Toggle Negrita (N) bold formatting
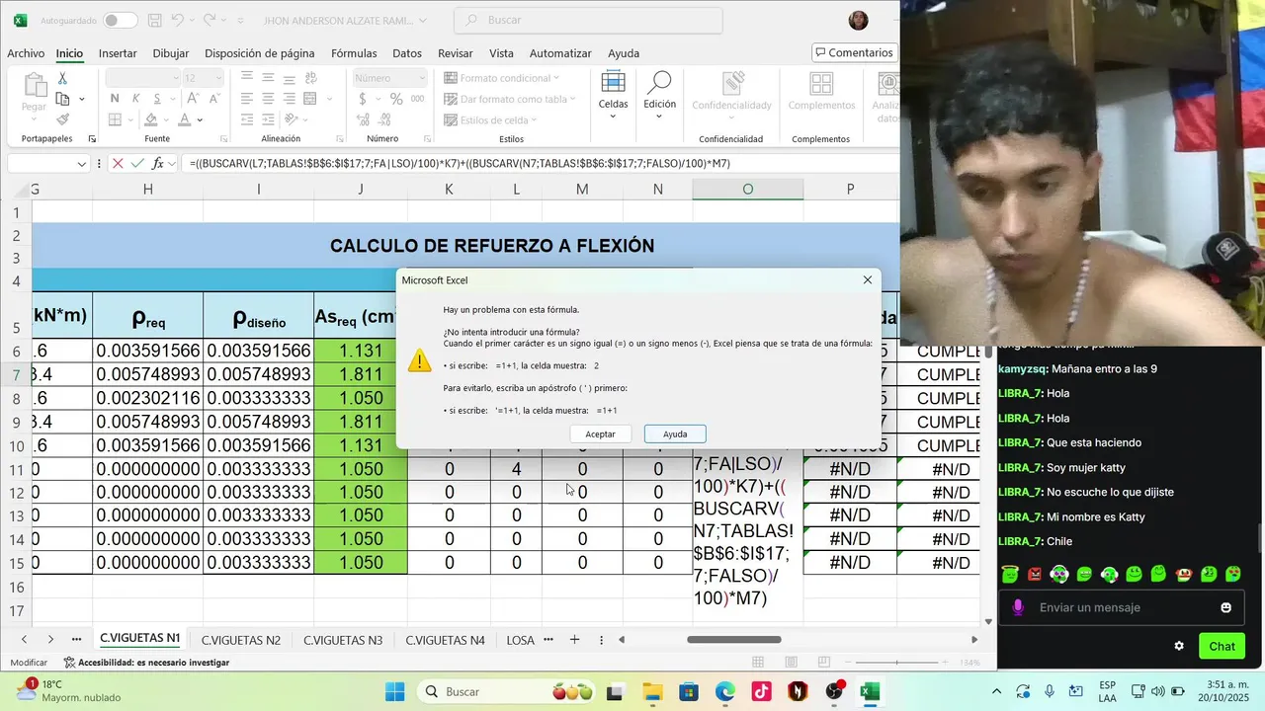Screen dimensions: 1265x711 click(115, 99)
